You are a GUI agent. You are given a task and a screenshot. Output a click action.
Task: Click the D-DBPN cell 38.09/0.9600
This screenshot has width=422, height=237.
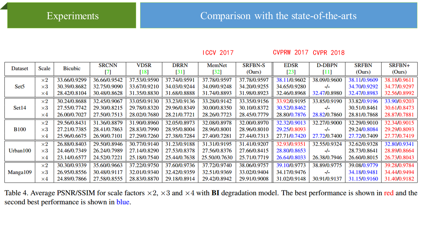pos(327,80)
